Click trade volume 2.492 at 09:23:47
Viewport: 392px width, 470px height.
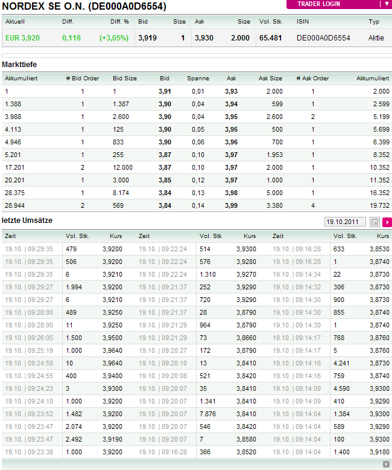tap(74, 439)
